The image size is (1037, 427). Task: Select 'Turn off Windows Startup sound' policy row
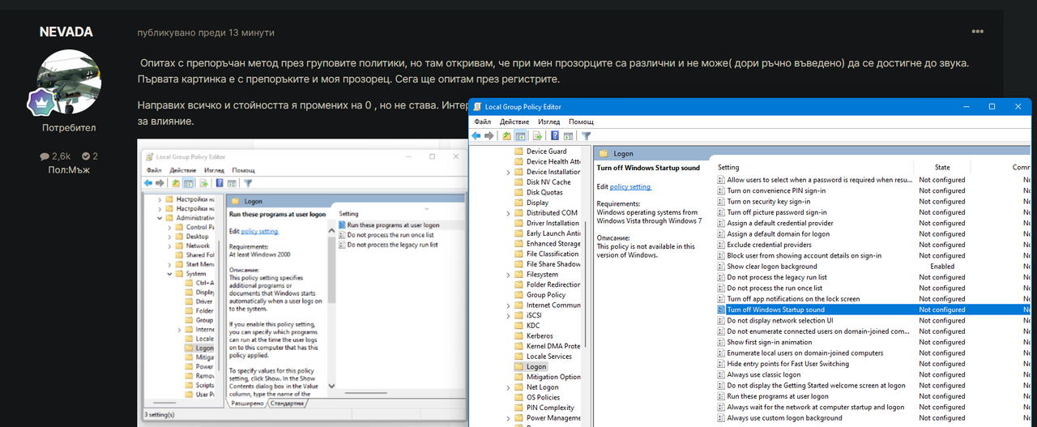(874, 310)
